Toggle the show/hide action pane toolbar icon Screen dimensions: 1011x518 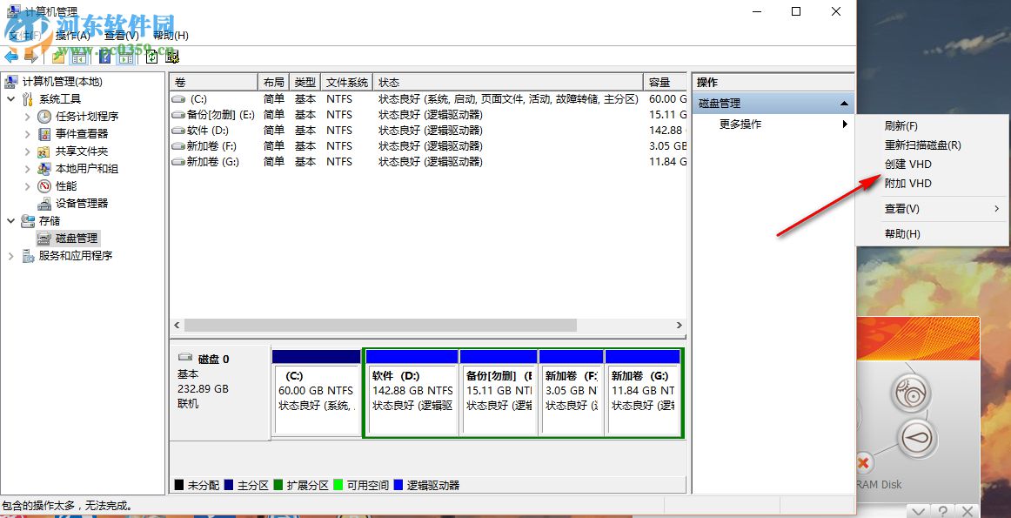point(124,57)
